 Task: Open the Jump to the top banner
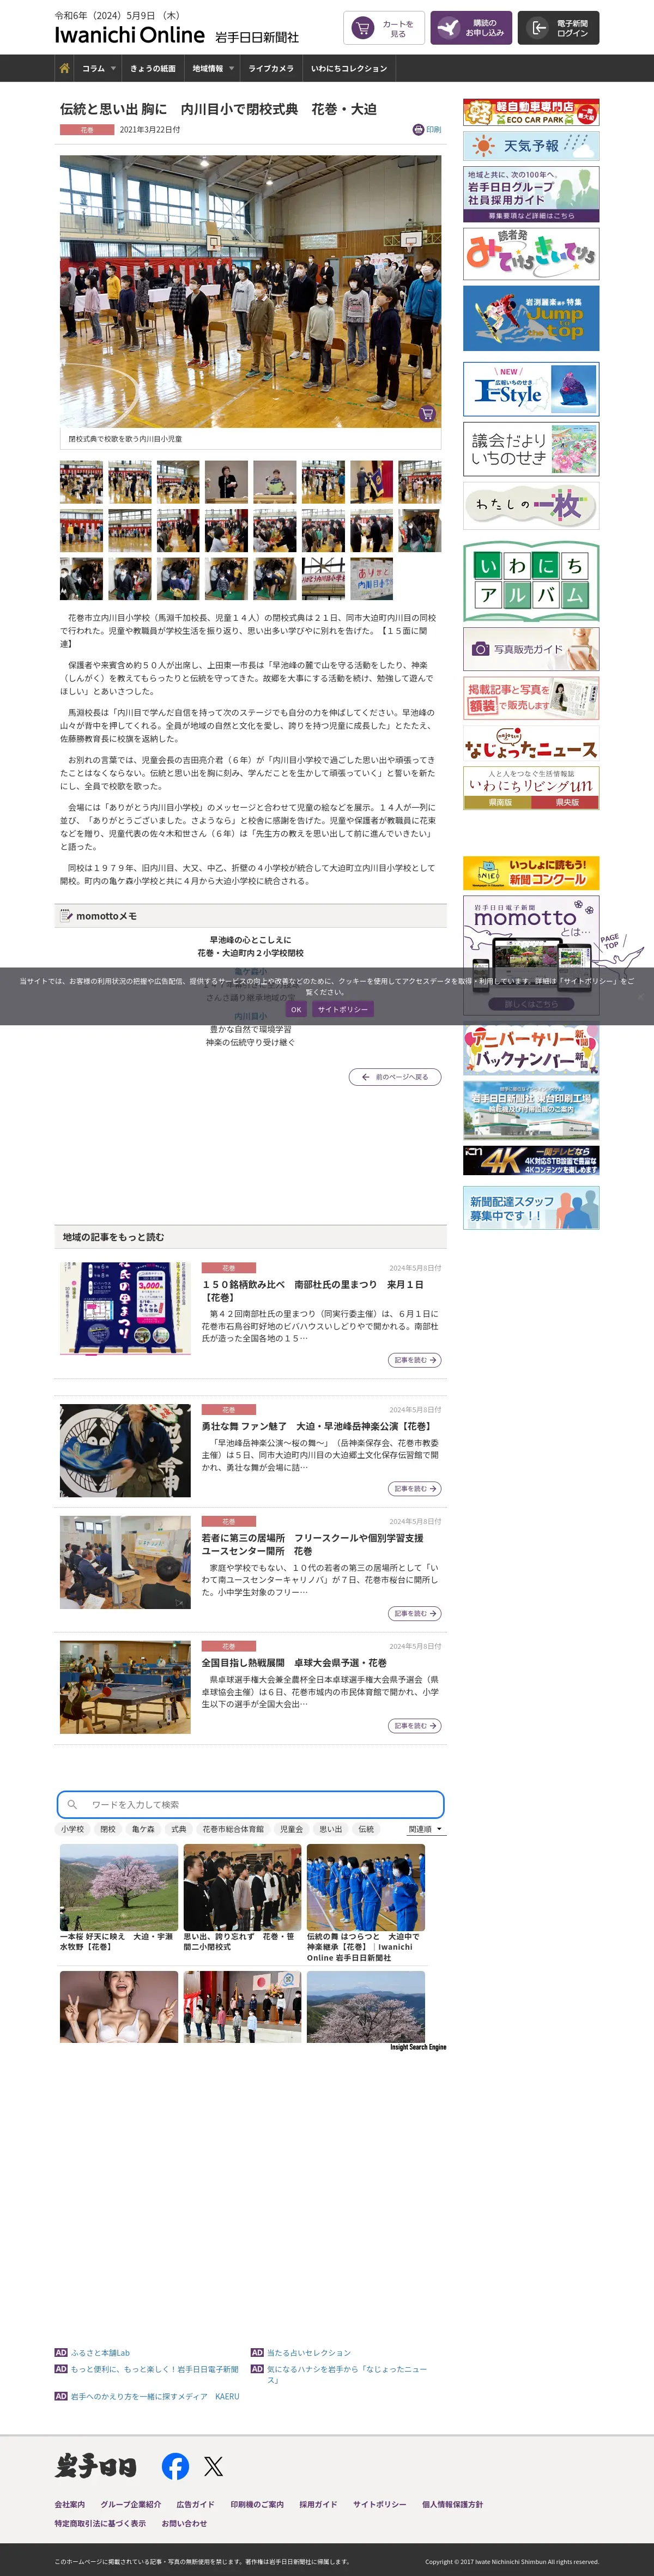pos(531,319)
